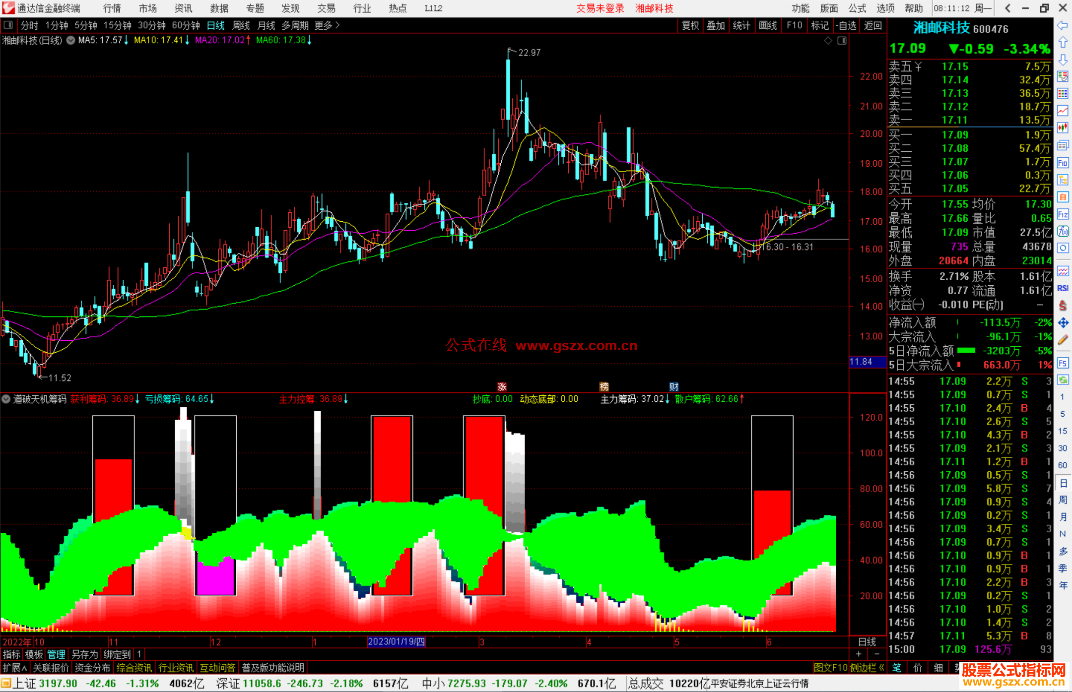
Task: Open the 资金分布 bottom tab
Action: (92, 668)
